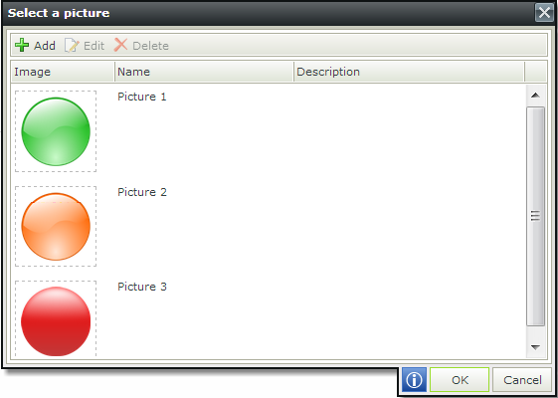Select the green circle thumbnail
The width and height of the screenshot is (558, 398).
click(56, 131)
